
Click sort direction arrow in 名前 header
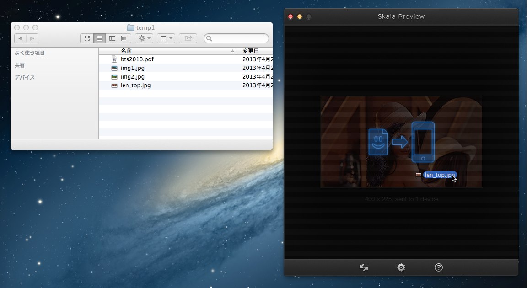[232, 51]
